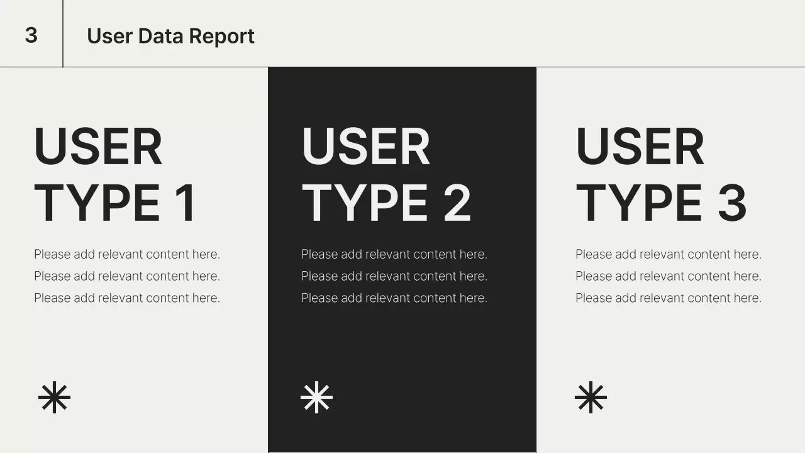Click the "TYPE 1" heading line
805x453 pixels.
tap(115, 203)
